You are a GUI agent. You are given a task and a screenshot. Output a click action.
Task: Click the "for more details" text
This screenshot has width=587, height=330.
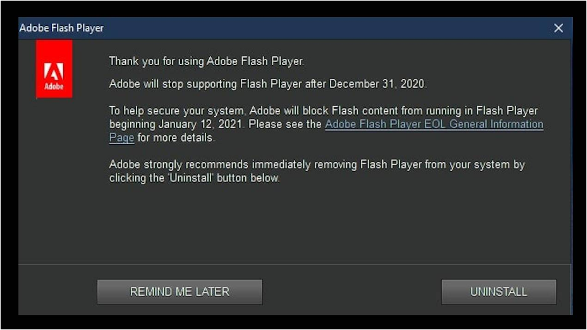point(176,137)
